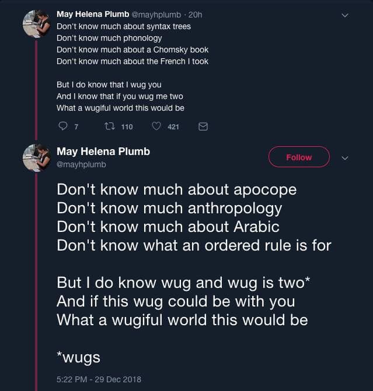Viewport: 373px width, 391px height.
Task: Click the reply speech bubble icon
Action: pyautogui.click(x=64, y=126)
